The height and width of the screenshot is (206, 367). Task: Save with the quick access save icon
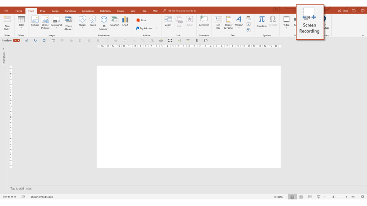(x=26, y=40)
